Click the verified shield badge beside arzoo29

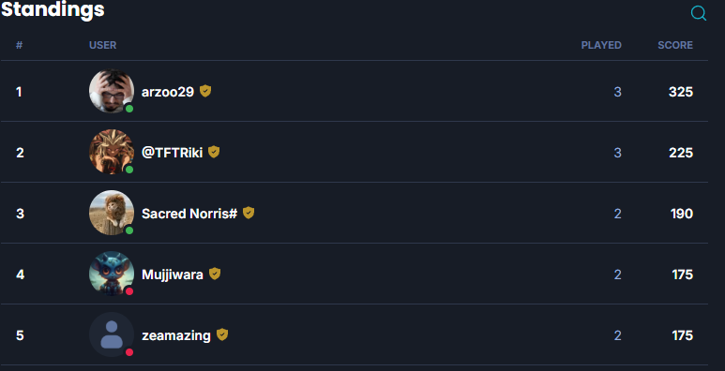pos(205,91)
